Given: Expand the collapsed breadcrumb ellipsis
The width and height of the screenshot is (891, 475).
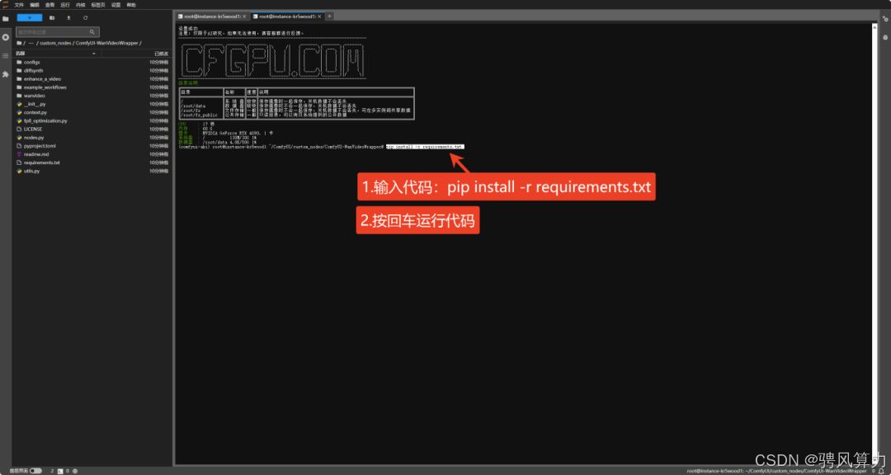Looking at the screenshot, I should (x=32, y=43).
